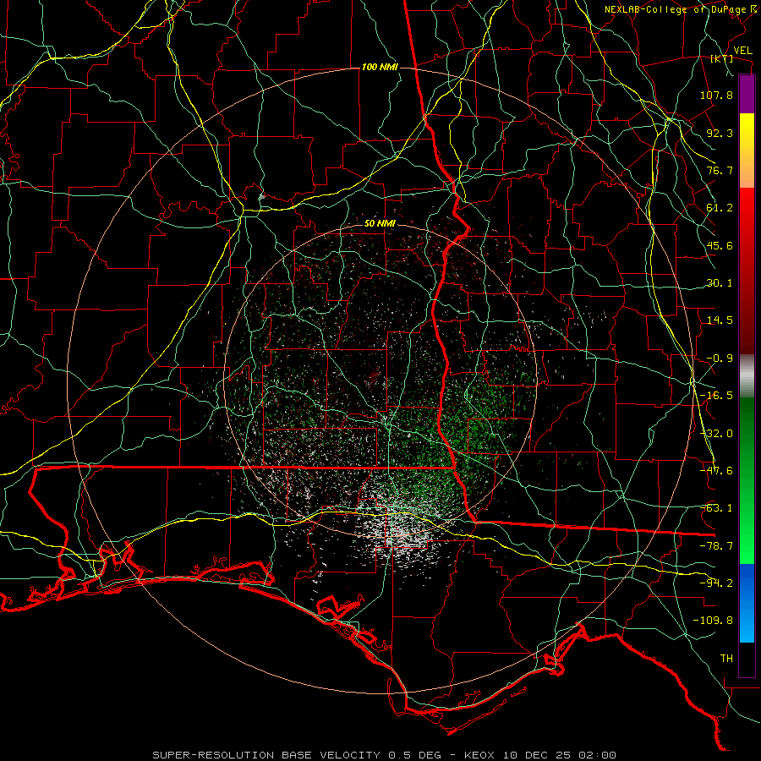The image size is (761, 761).
Task: Click the -32.0 value on velocity scale
Action: tap(716, 434)
